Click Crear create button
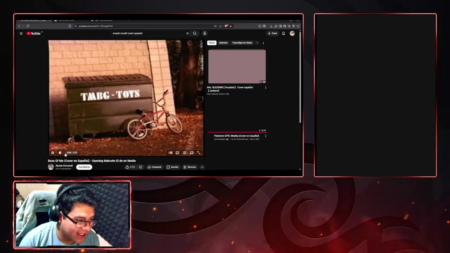450x253 pixels. pos(272,33)
